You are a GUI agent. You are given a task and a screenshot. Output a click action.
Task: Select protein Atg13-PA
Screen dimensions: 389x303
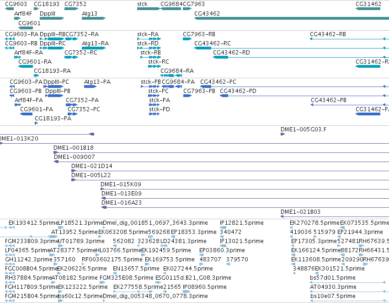(90, 87)
